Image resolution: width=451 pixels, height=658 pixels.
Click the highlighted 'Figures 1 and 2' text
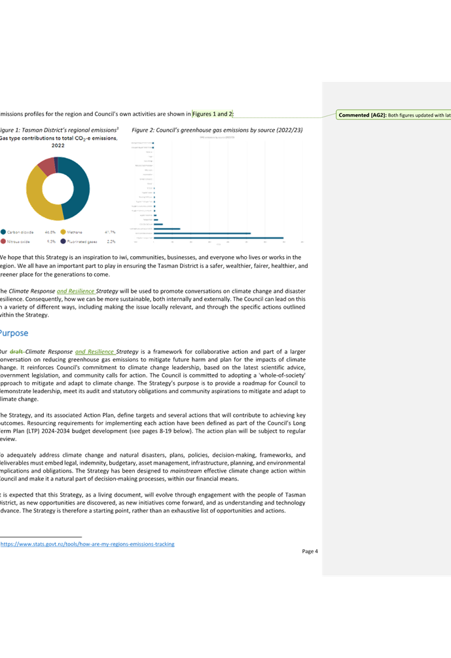(x=213, y=114)
